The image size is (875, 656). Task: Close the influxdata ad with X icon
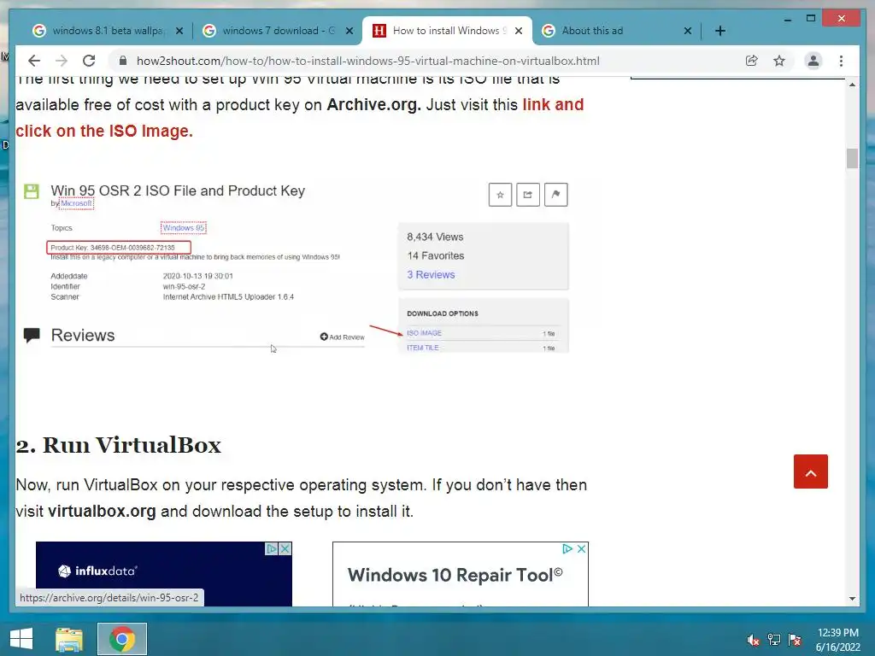pos(285,549)
